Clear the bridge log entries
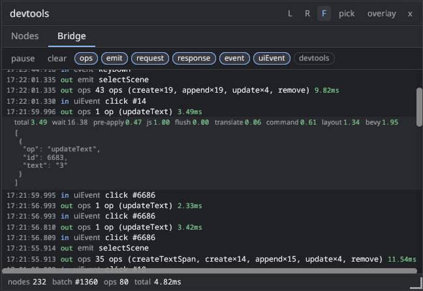 click(x=57, y=58)
